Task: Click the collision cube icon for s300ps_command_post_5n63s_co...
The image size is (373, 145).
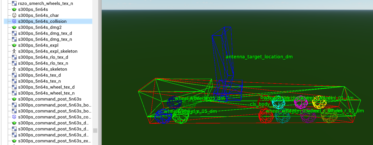Action: pyautogui.click(x=14, y=117)
